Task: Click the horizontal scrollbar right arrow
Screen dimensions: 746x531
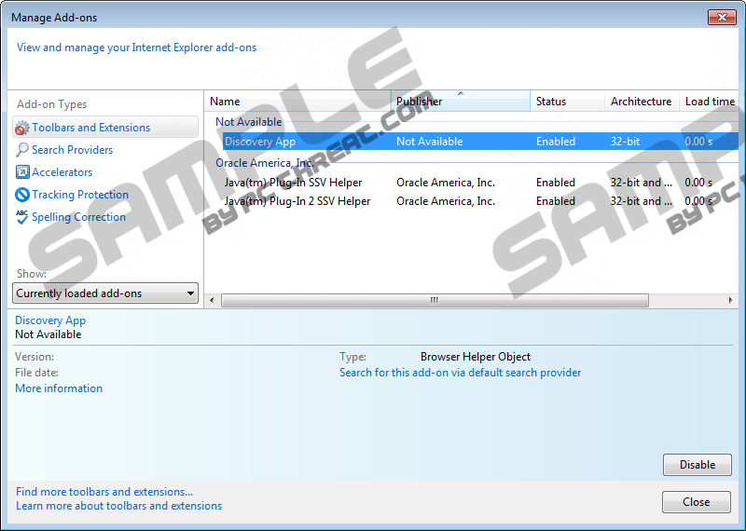Action: pos(730,301)
